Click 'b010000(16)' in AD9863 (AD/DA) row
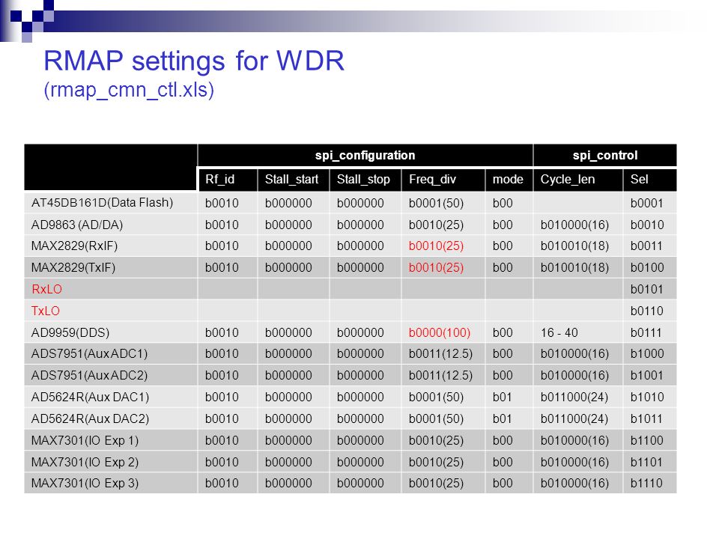This screenshot has height=539, width=719. coord(574,225)
